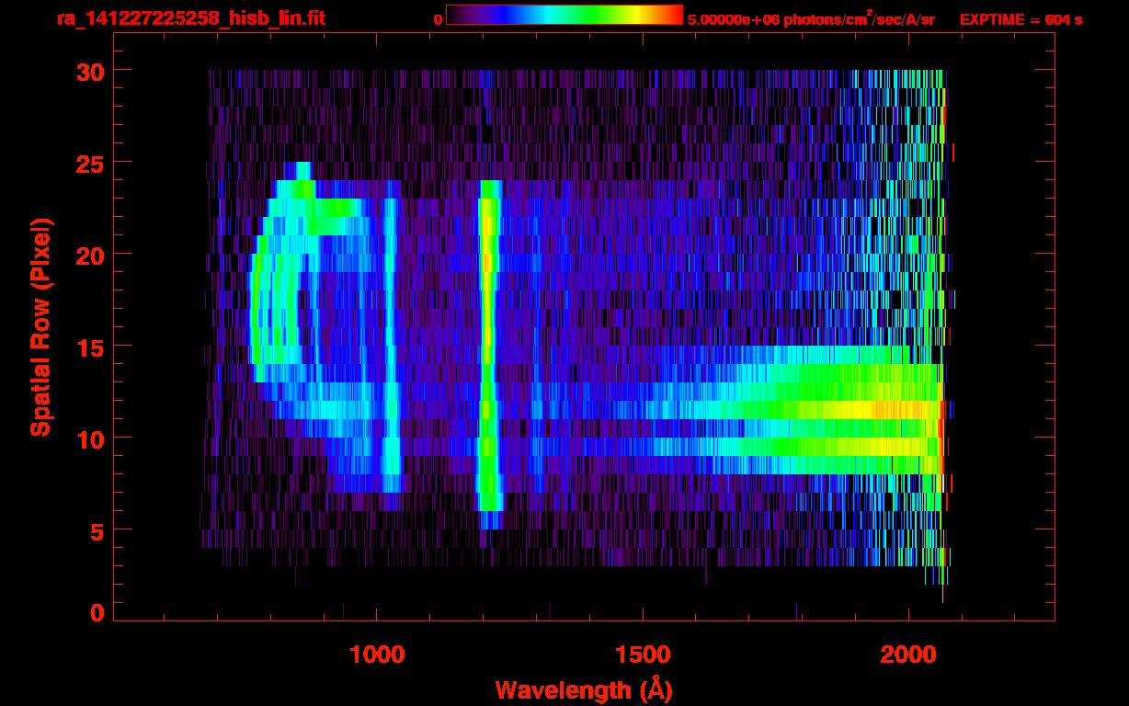This screenshot has width=1129, height=706.
Task: Click the Spatial Row (Pixel) axis title
Action: click(41, 326)
